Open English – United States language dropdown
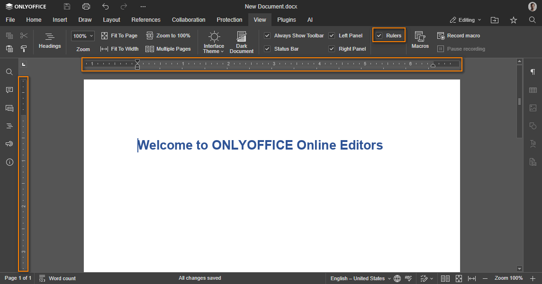The image size is (542, 284). [361, 278]
